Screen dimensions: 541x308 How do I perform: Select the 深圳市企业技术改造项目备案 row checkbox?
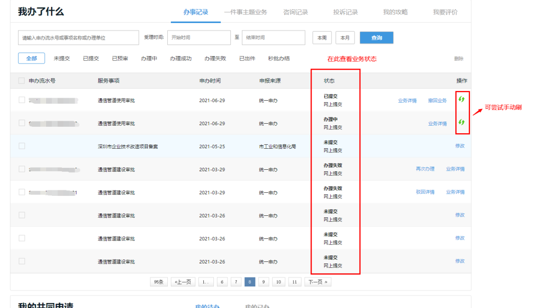(x=22, y=146)
